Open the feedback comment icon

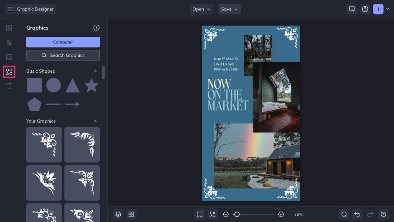point(352,9)
